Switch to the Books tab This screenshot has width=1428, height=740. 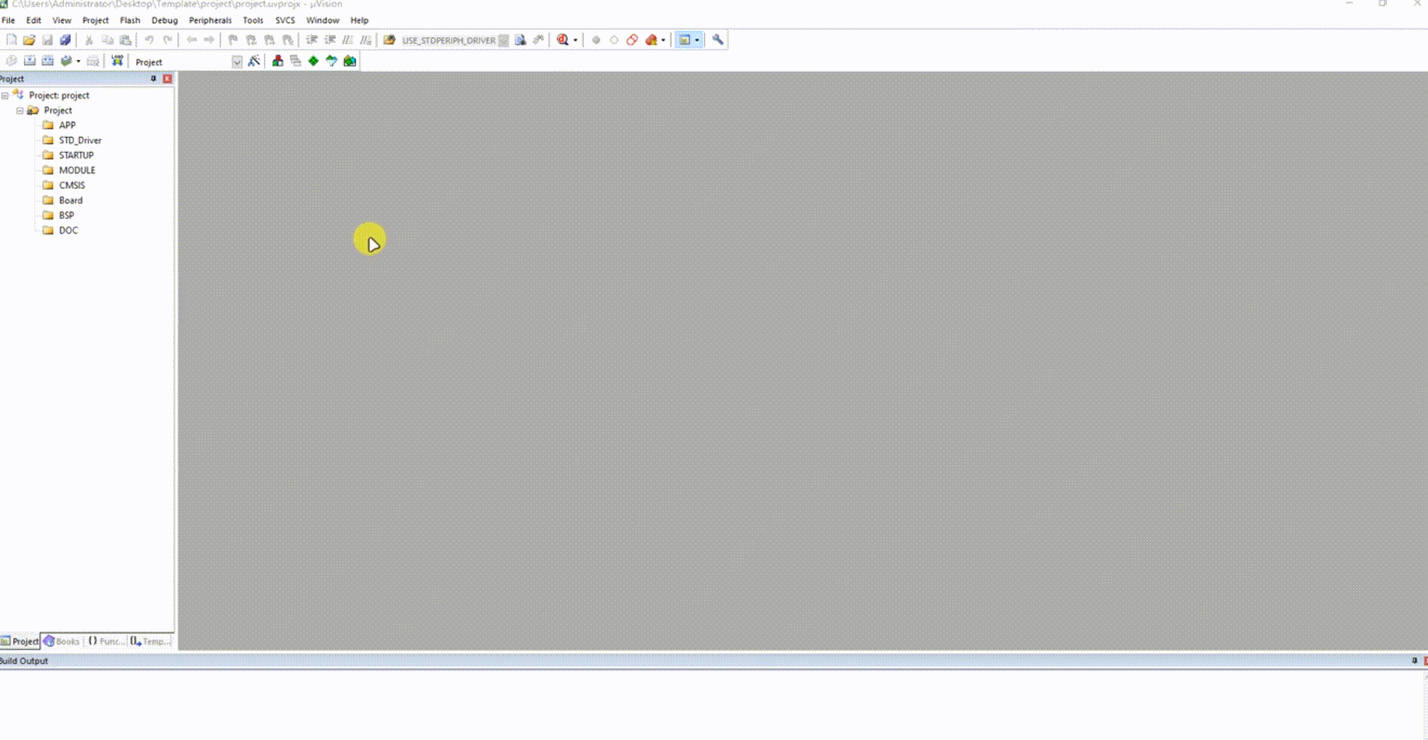[x=62, y=641]
